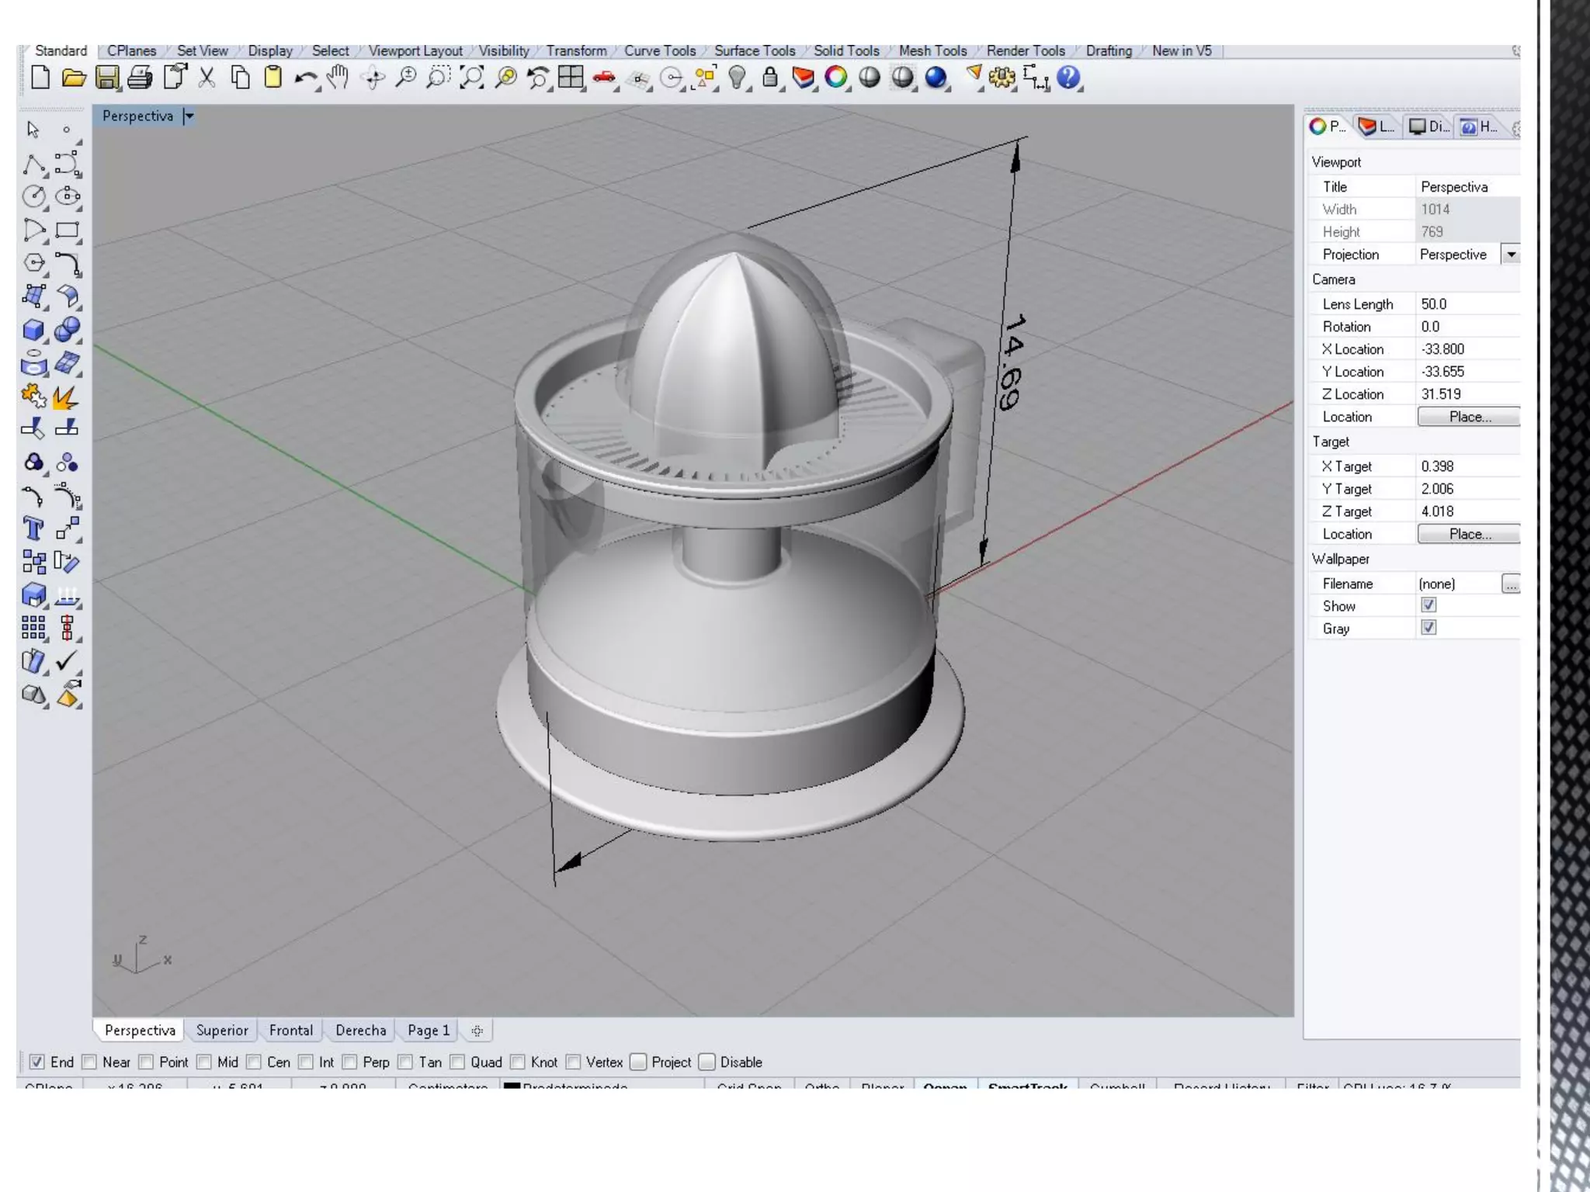Select the Box solid tool icon
The height and width of the screenshot is (1192, 1590).
(33, 330)
